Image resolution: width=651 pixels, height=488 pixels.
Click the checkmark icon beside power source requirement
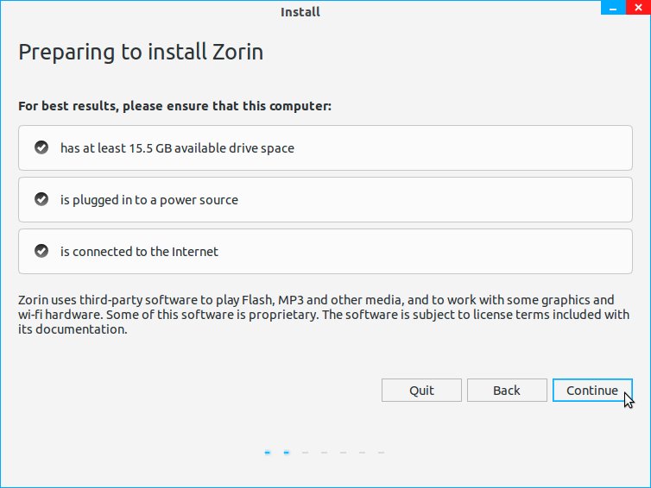click(x=41, y=199)
